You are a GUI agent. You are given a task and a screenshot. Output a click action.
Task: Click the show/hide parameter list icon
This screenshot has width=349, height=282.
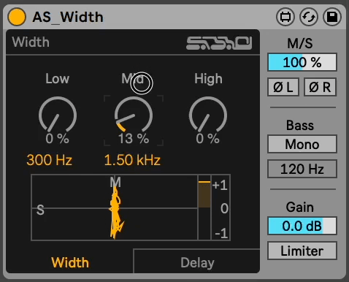[285, 17]
